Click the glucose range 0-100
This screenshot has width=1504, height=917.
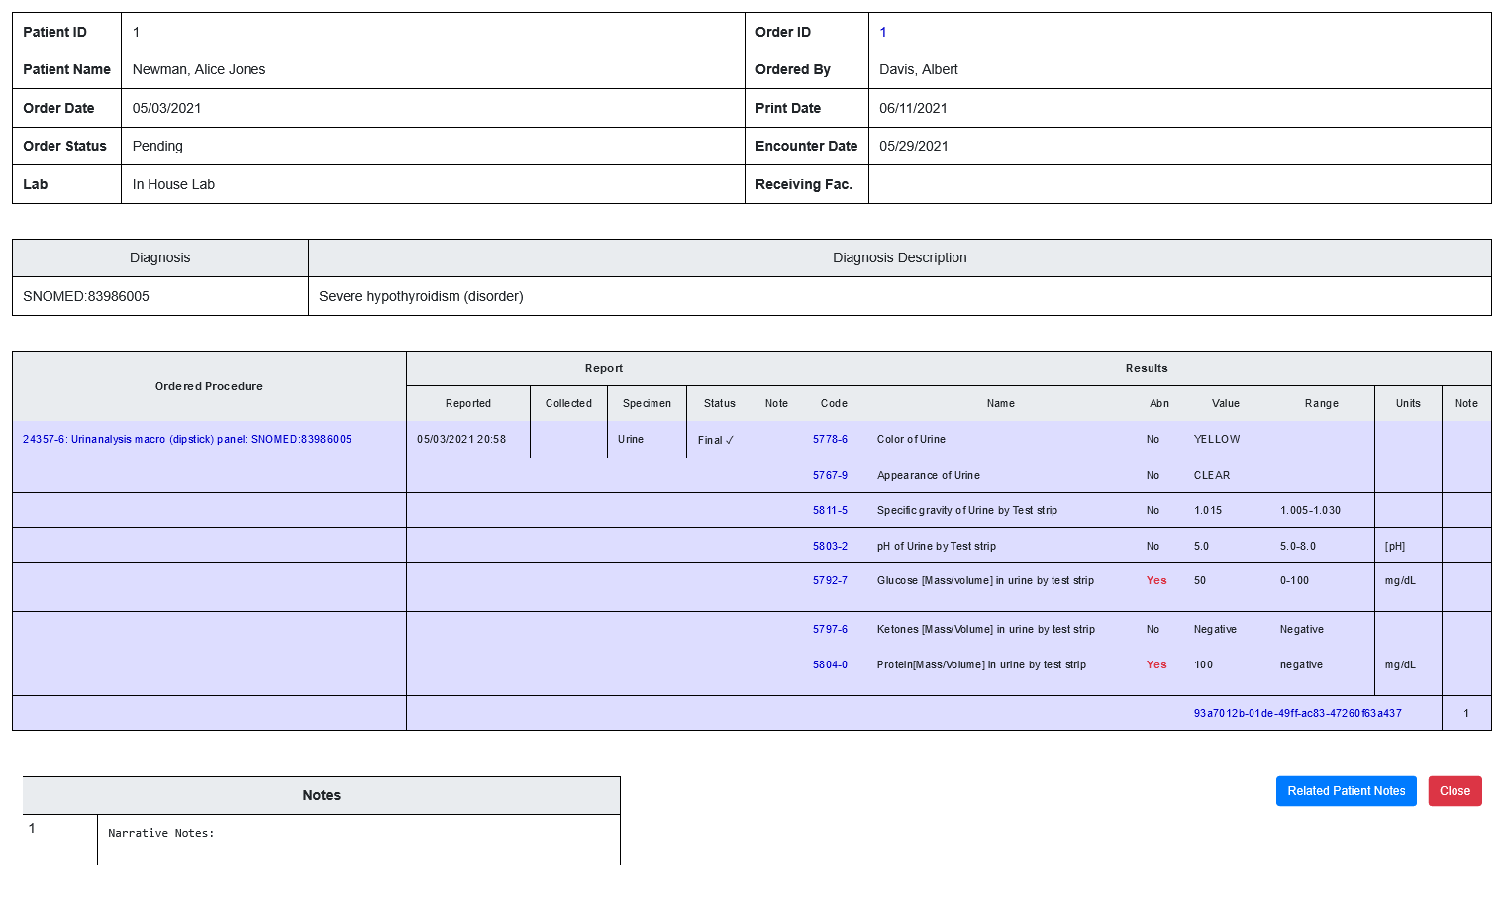1294,580
